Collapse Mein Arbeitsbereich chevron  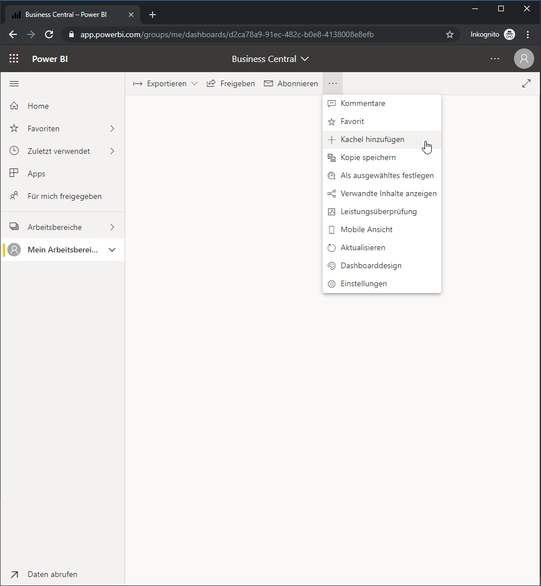coord(112,250)
